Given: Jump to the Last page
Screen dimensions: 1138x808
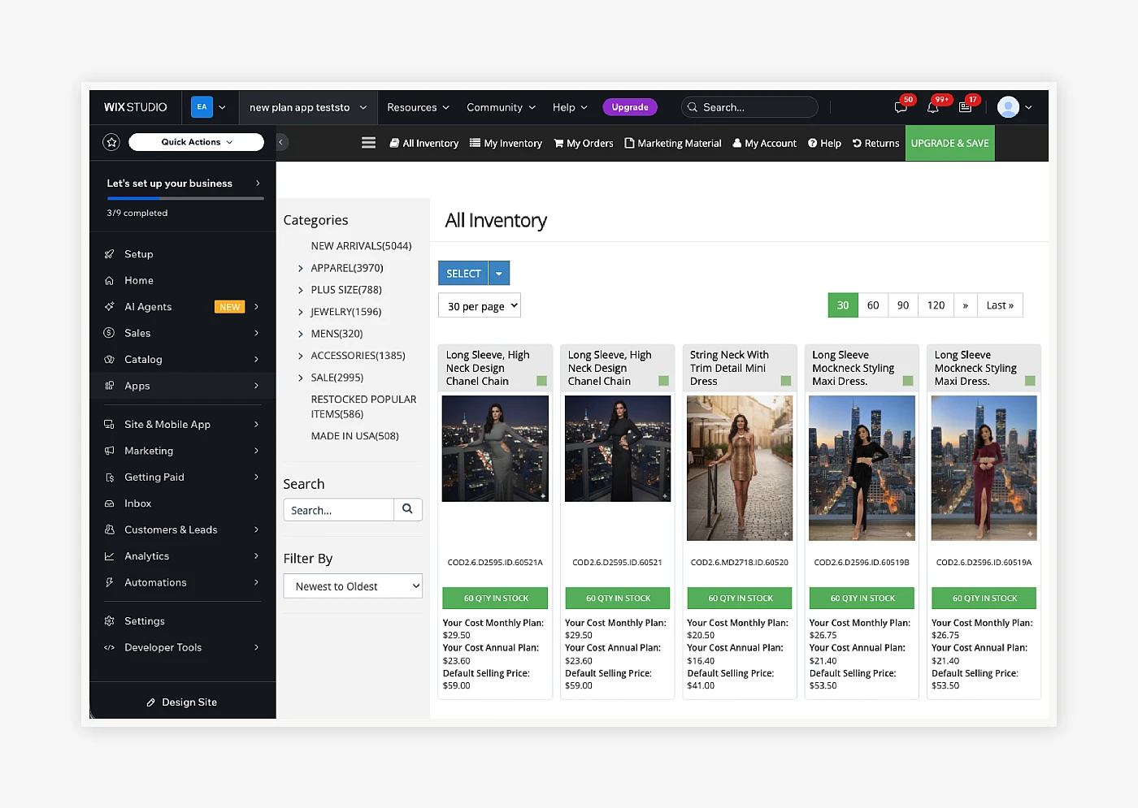Looking at the screenshot, I should pyautogui.click(x=1000, y=305).
